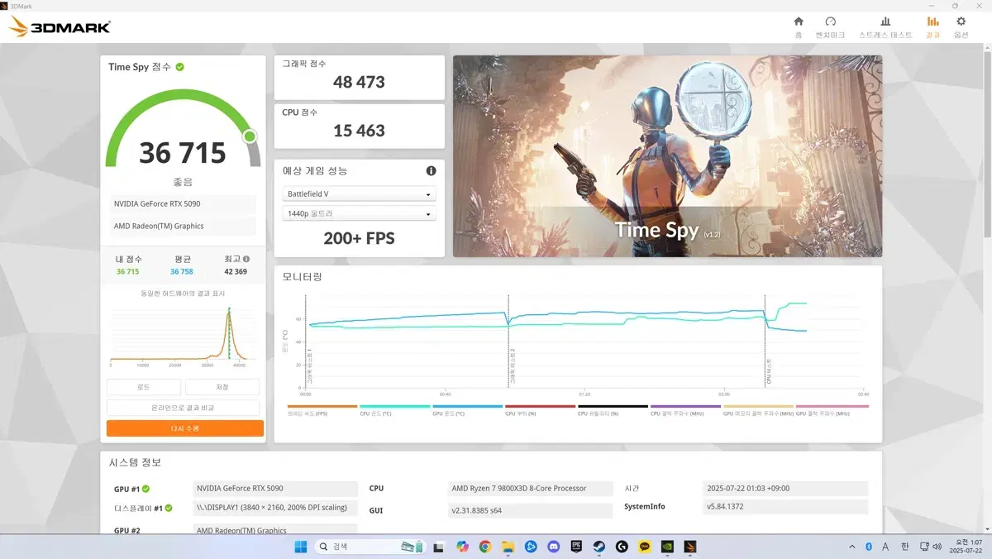This screenshot has height=559, width=992.
Task: Expand hidden system tray icons chevron
Action: pyautogui.click(x=852, y=547)
